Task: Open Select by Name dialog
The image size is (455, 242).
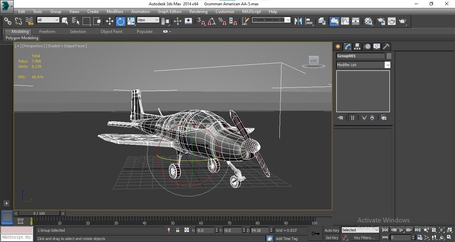Action: coord(76,21)
